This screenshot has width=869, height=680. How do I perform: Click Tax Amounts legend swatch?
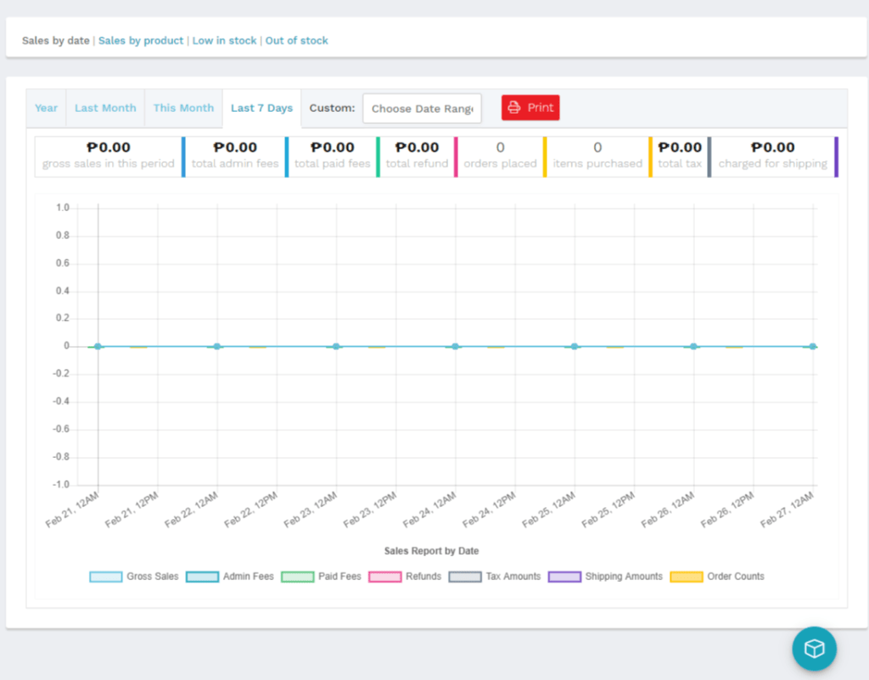pyautogui.click(x=465, y=577)
